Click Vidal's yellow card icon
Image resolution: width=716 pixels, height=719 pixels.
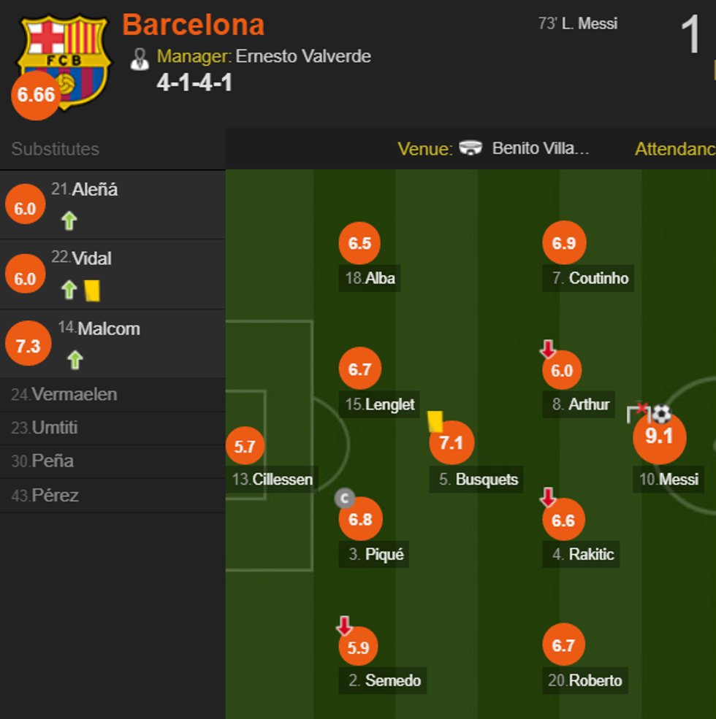click(x=92, y=291)
